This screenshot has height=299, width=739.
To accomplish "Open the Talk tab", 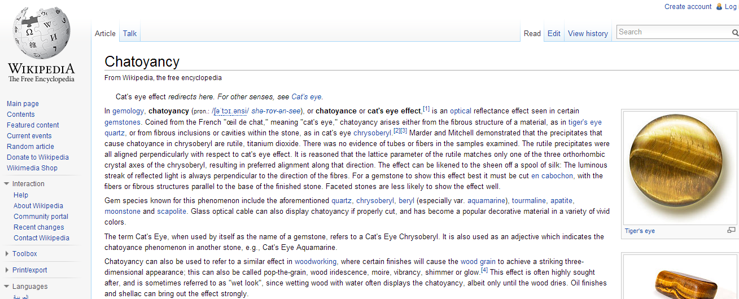I will 130,33.
